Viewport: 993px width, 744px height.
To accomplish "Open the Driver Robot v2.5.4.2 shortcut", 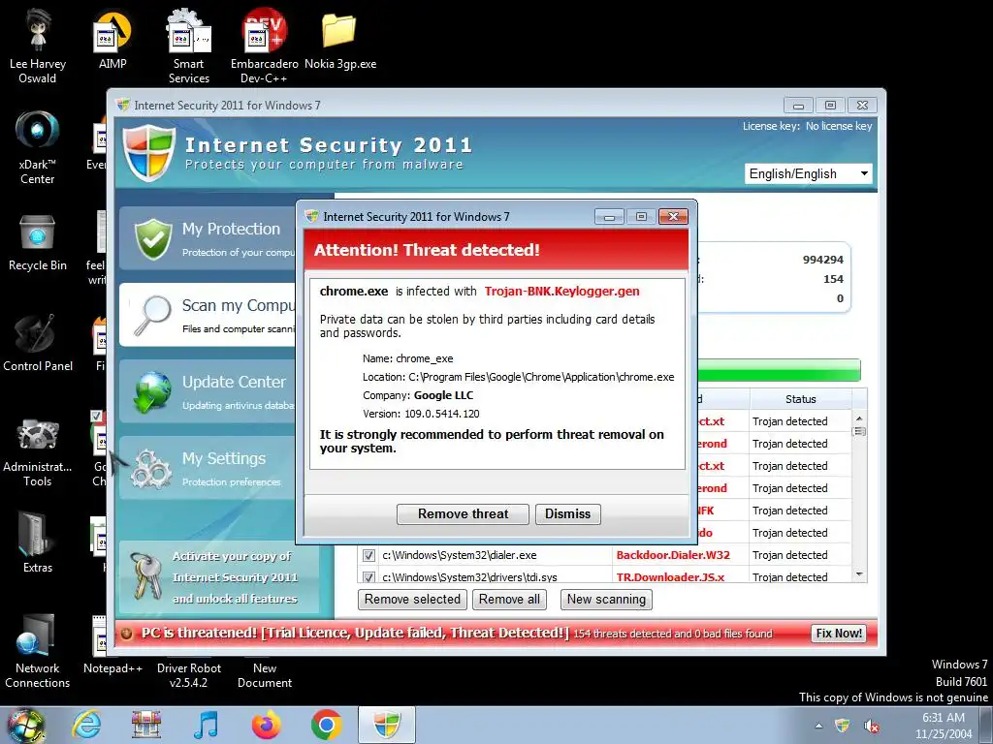I will pyautogui.click(x=189, y=675).
